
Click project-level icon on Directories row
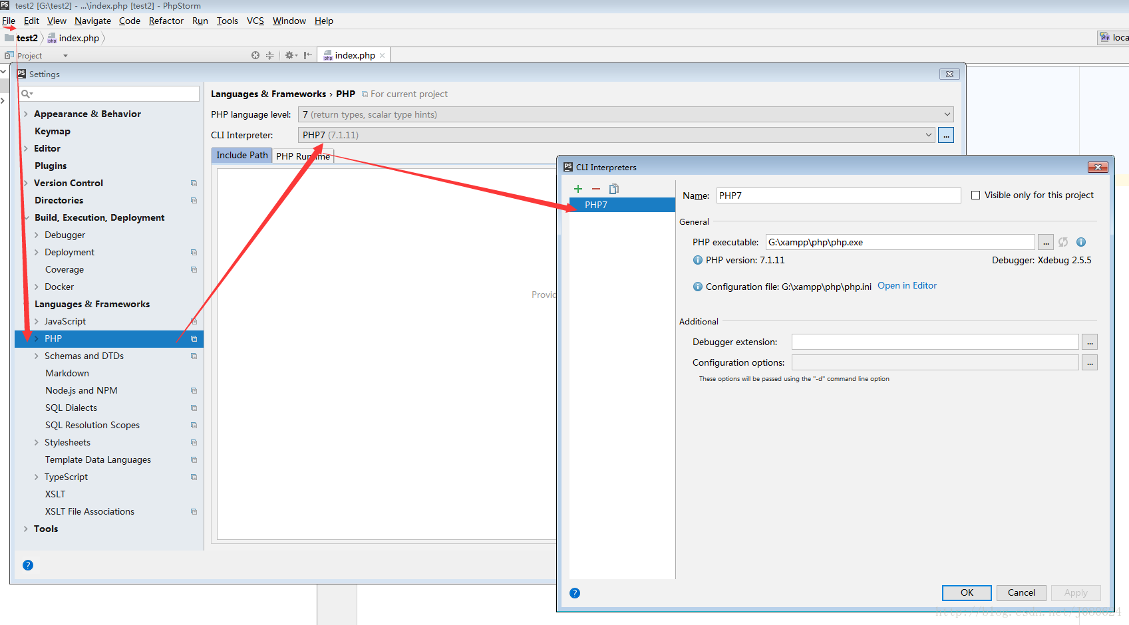click(x=194, y=201)
